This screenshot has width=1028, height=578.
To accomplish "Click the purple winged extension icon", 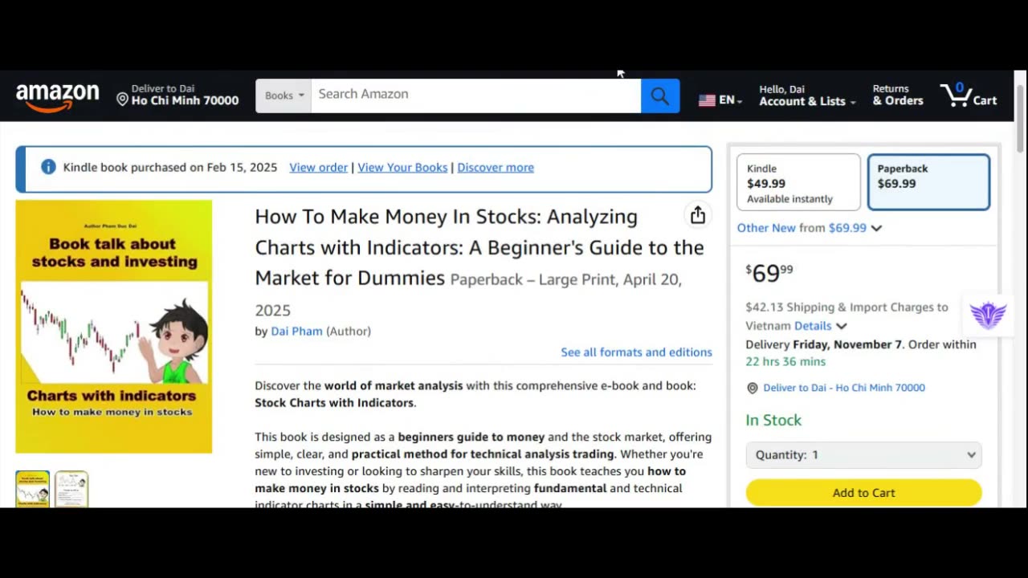I will click(x=988, y=315).
